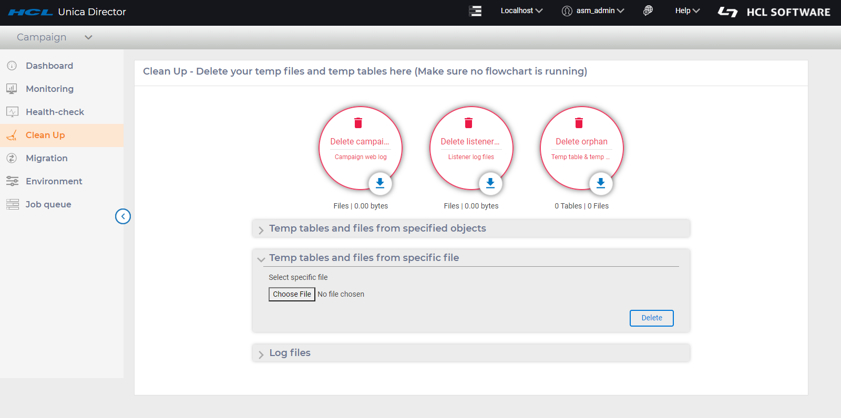Open the Campaign dropdown selector
Image resolution: width=841 pixels, height=418 pixels.
[x=54, y=37]
